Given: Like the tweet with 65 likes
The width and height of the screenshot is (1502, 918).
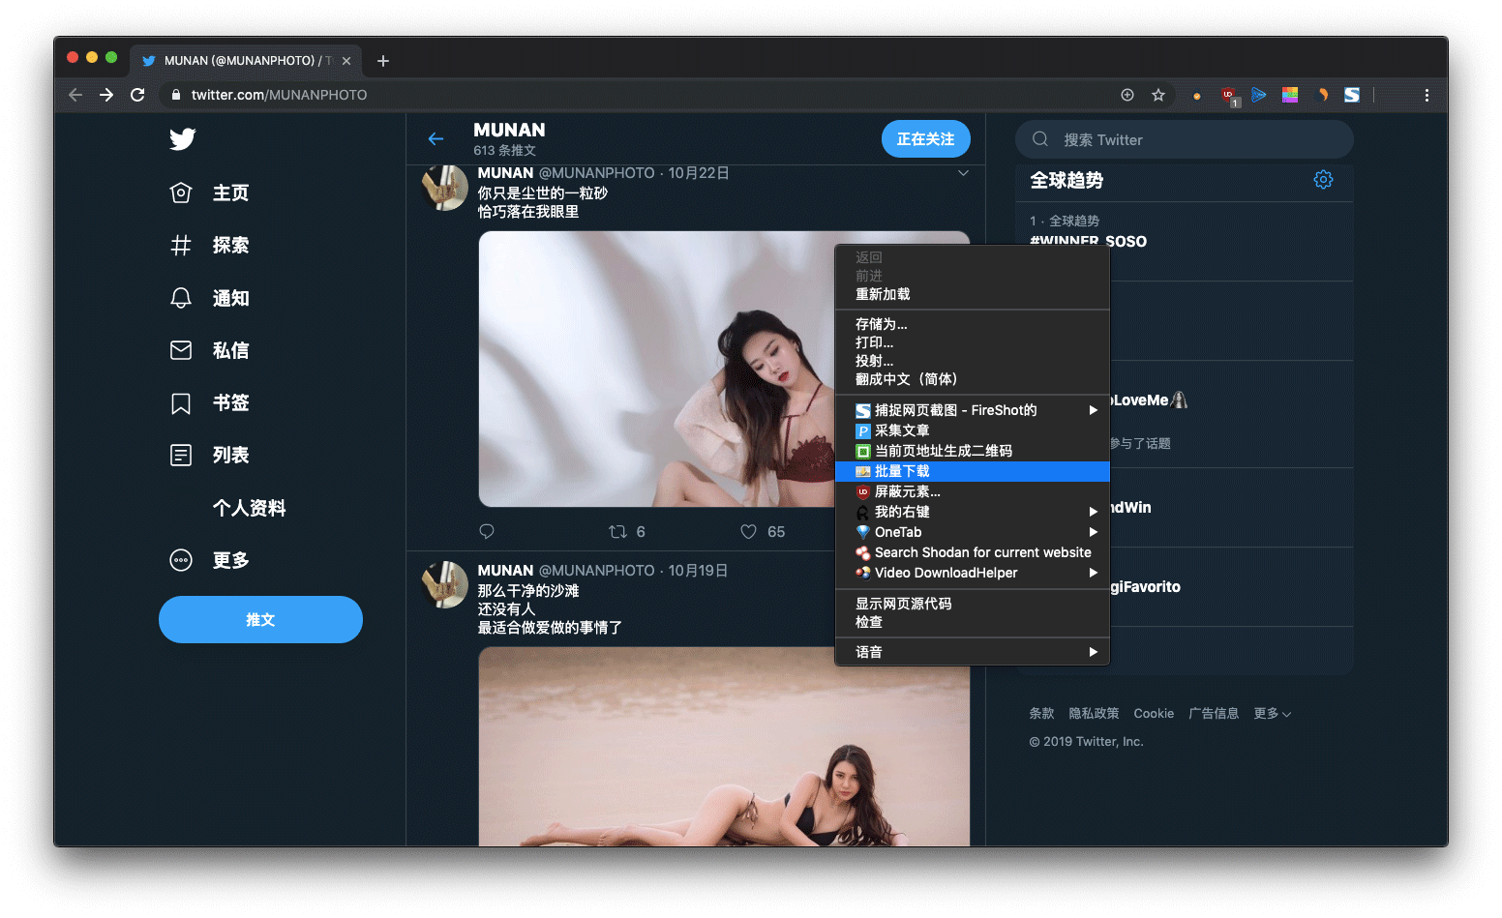Looking at the screenshot, I should tap(748, 531).
